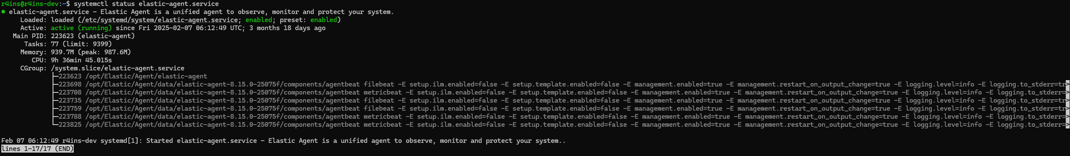Click the 'lines 1-17/17 (END)' pager indicator
Image resolution: width=1070 pixels, height=156 pixels.
[x=37, y=149]
